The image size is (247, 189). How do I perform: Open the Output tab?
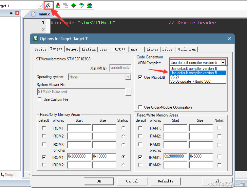tap(72, 49)
